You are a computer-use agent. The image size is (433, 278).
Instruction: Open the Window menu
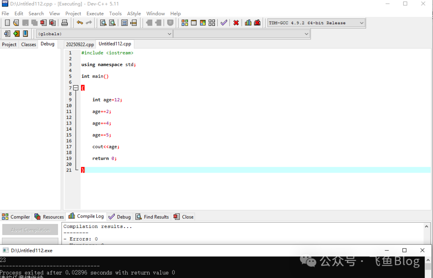pyautogui.click(x=156, y=14)
